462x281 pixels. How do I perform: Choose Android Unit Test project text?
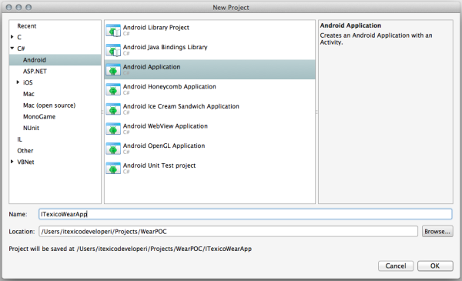pos(159,166)
